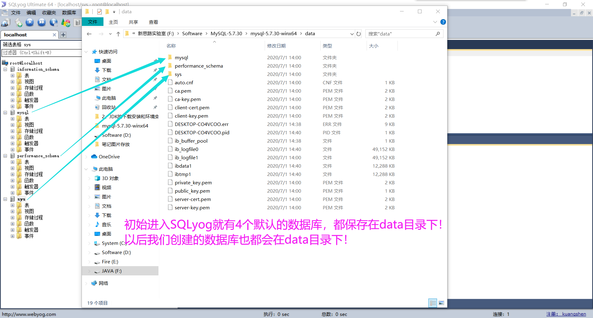
Task: Click MySQL-5.7.30 in the address breadcrumb
Action: [226, 34]
